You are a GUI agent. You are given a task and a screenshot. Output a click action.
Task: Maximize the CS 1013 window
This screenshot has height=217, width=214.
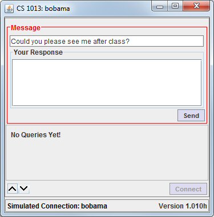[175, 6]
